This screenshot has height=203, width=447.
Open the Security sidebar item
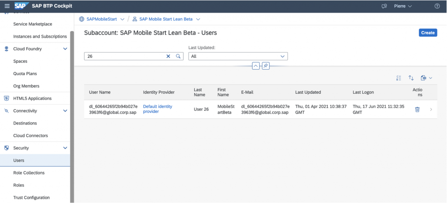coord(21,148)
